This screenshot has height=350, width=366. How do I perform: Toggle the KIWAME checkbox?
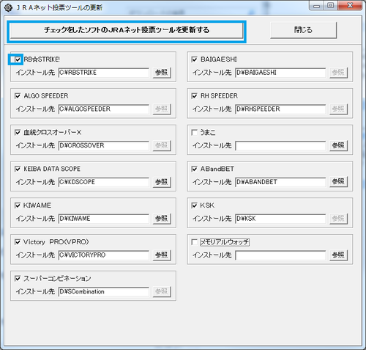tap(18, 205)
